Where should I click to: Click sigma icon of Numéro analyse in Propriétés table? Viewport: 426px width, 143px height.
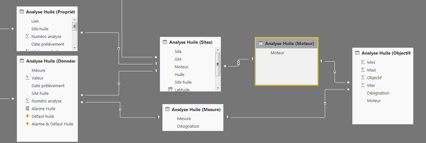coord(27,36)
